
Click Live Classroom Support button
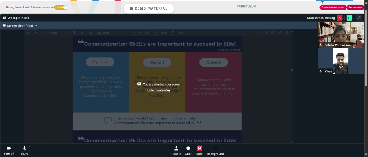pos(333,7)
